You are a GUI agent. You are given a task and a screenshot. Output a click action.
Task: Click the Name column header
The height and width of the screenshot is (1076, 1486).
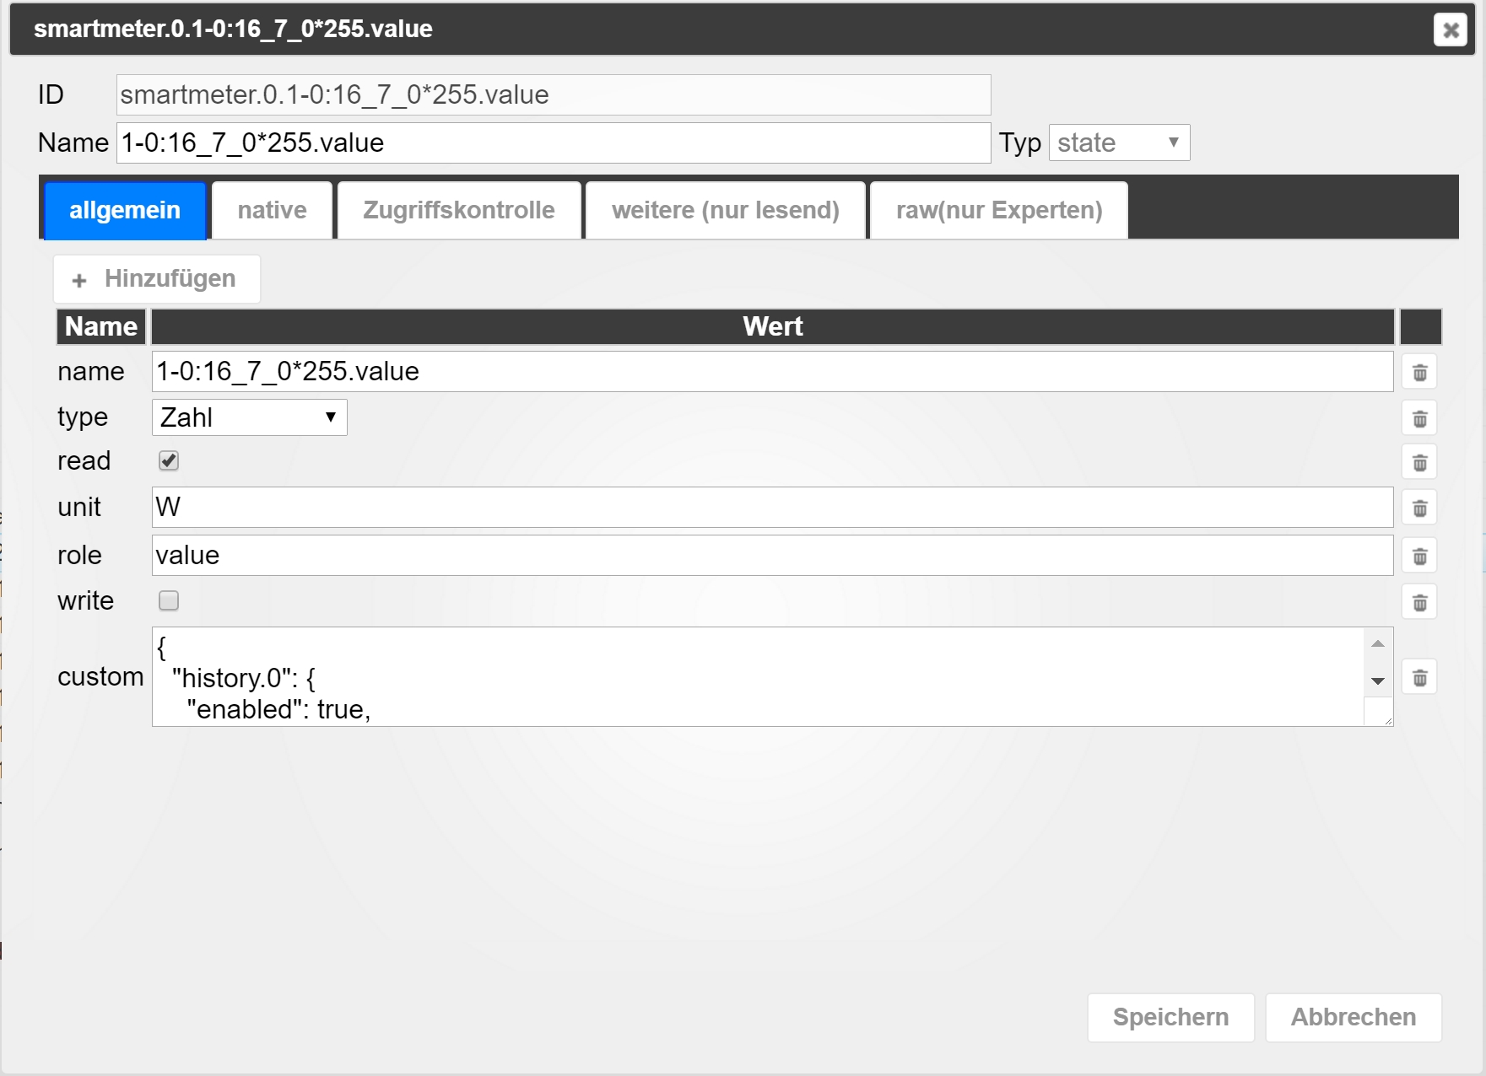(101, 326)
